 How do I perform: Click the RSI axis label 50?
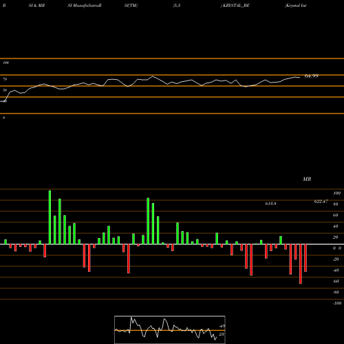pos(5,90)
